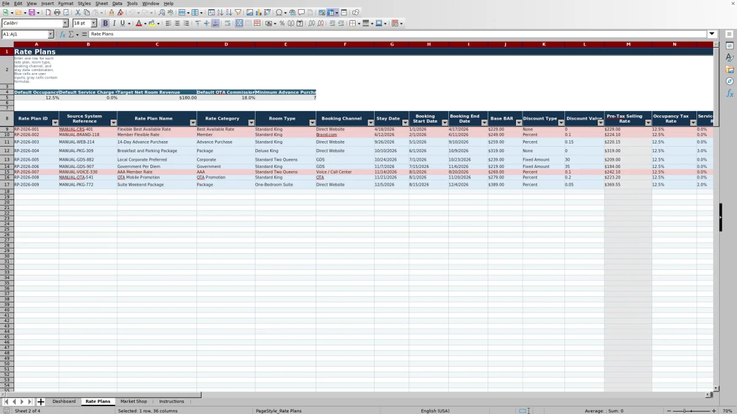The image size is (737, 414).
Task: Click the 70% zoom level
Action: coord(727,411)
